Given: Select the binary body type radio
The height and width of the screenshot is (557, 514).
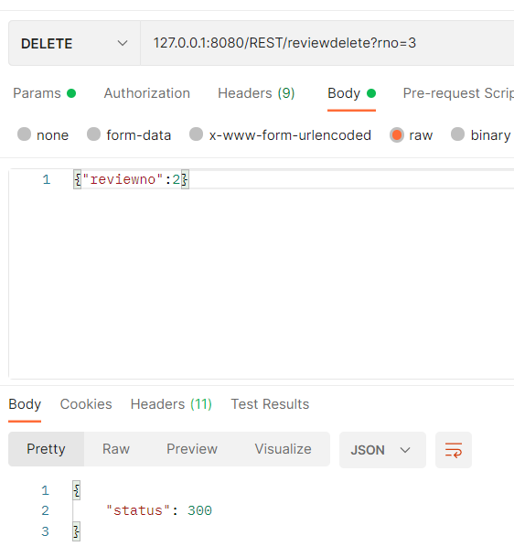Looking at the screenshot, I should click(x=457, y=134).
